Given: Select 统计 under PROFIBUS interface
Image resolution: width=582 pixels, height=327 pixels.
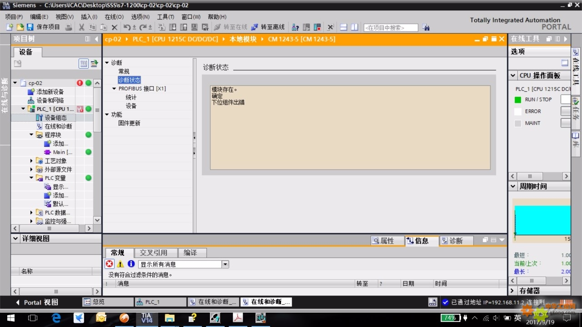Looking at the screenshot, I should point(131,97).
